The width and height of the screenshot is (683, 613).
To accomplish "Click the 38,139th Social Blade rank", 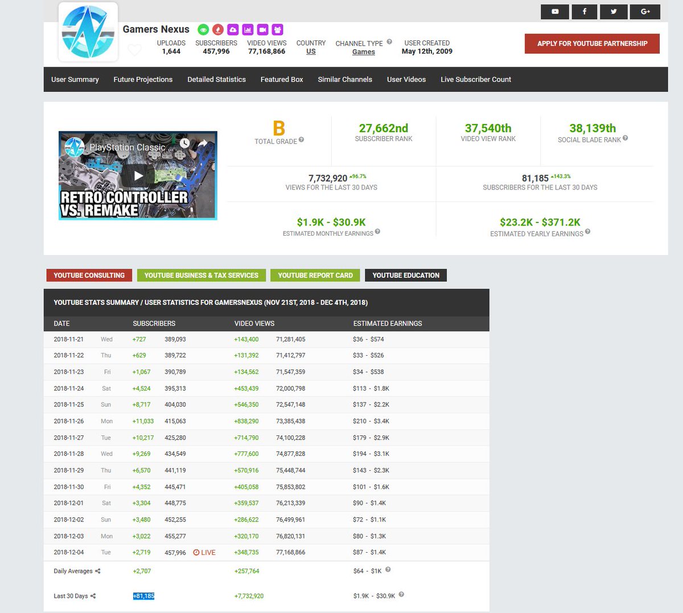I will point(593,129).
